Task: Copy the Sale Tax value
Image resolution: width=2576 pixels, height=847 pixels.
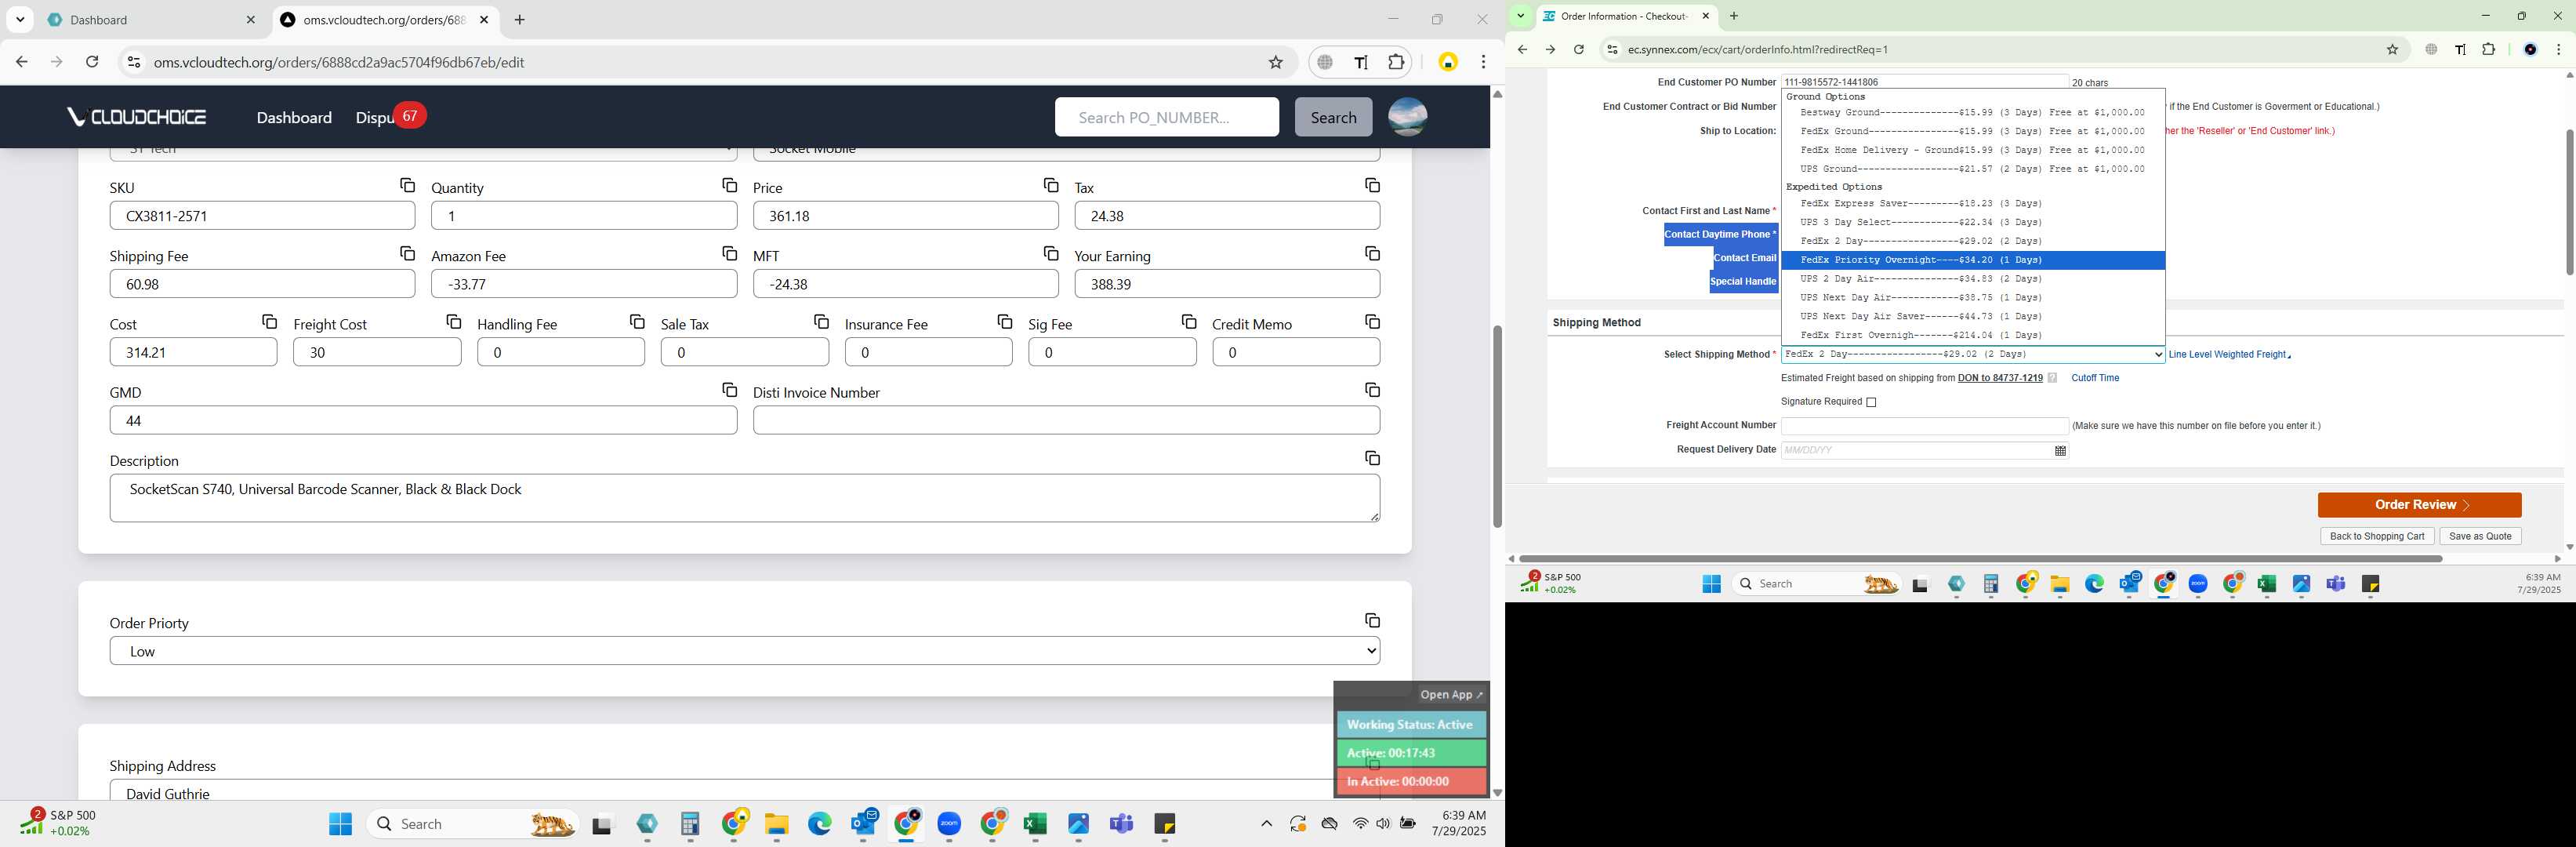Action: (821, 322)
